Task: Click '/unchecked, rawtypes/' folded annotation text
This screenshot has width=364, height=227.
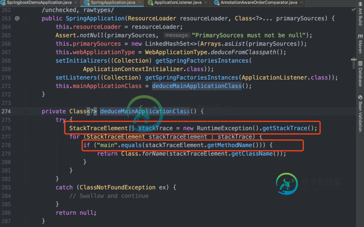Action: (x=78, y=10)
